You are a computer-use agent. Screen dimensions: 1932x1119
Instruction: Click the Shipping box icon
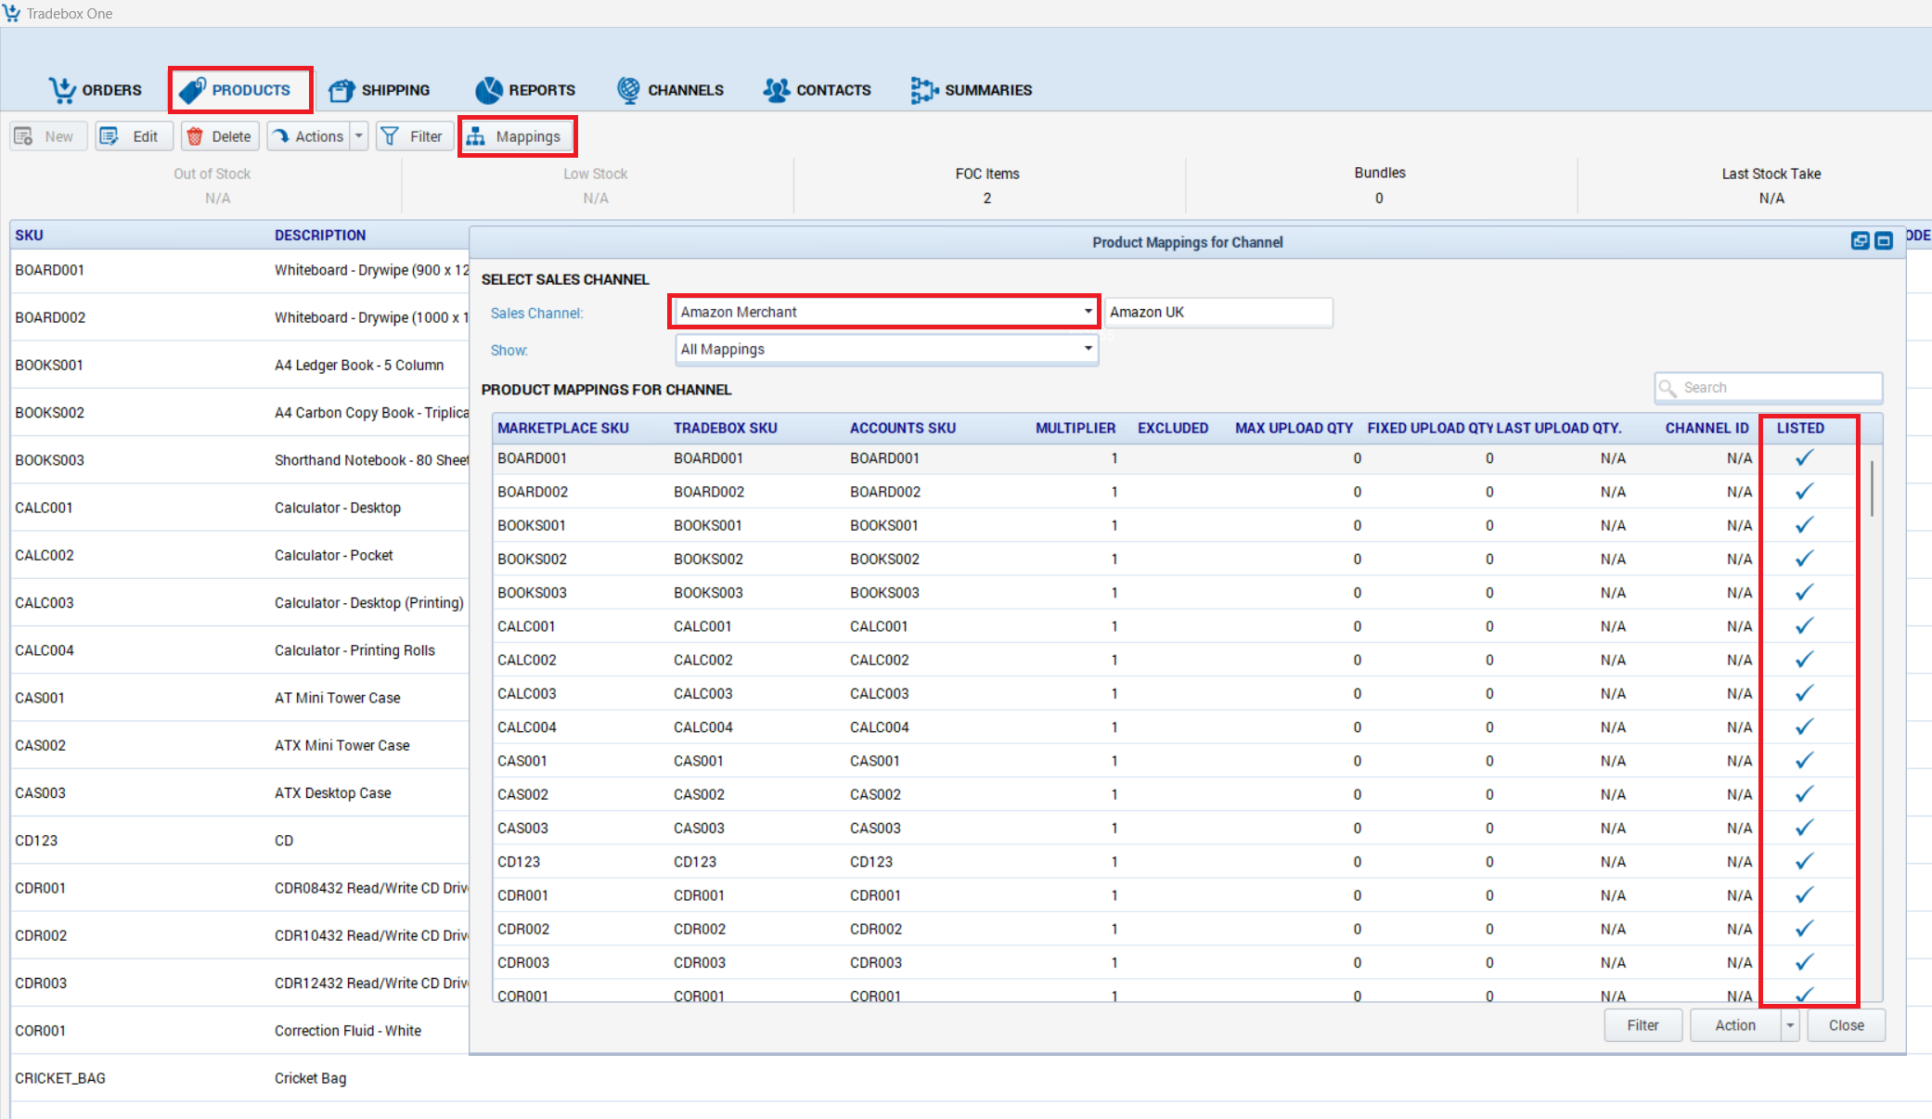(x=341, y=90)
